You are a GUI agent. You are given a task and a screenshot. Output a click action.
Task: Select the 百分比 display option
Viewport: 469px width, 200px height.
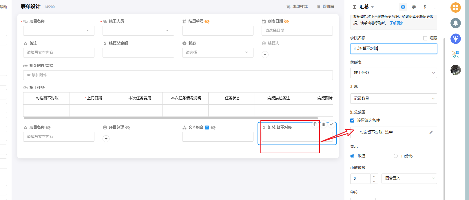pyautogui.click(x=396, y=156)
